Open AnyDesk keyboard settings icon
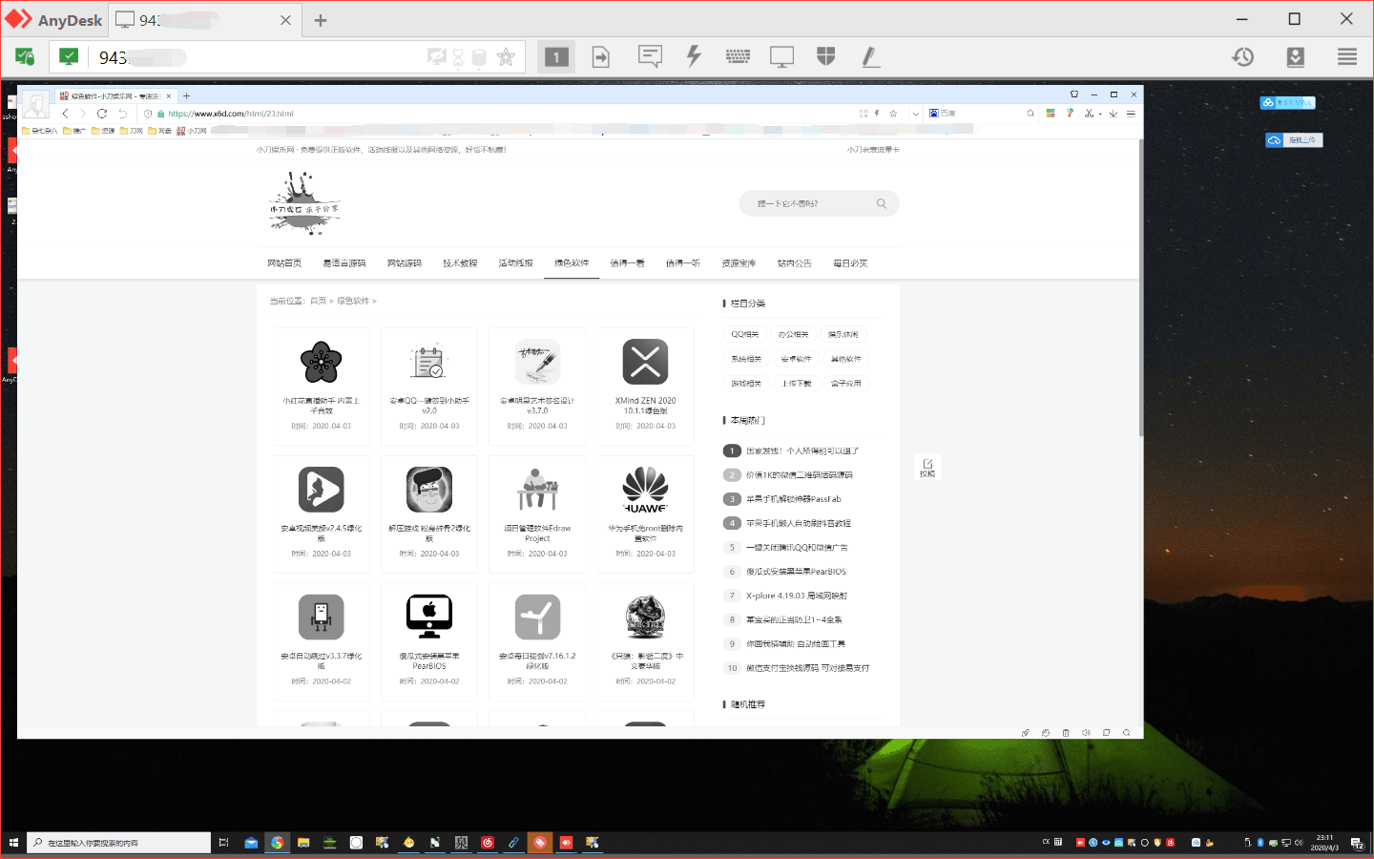 coord(738,56)
